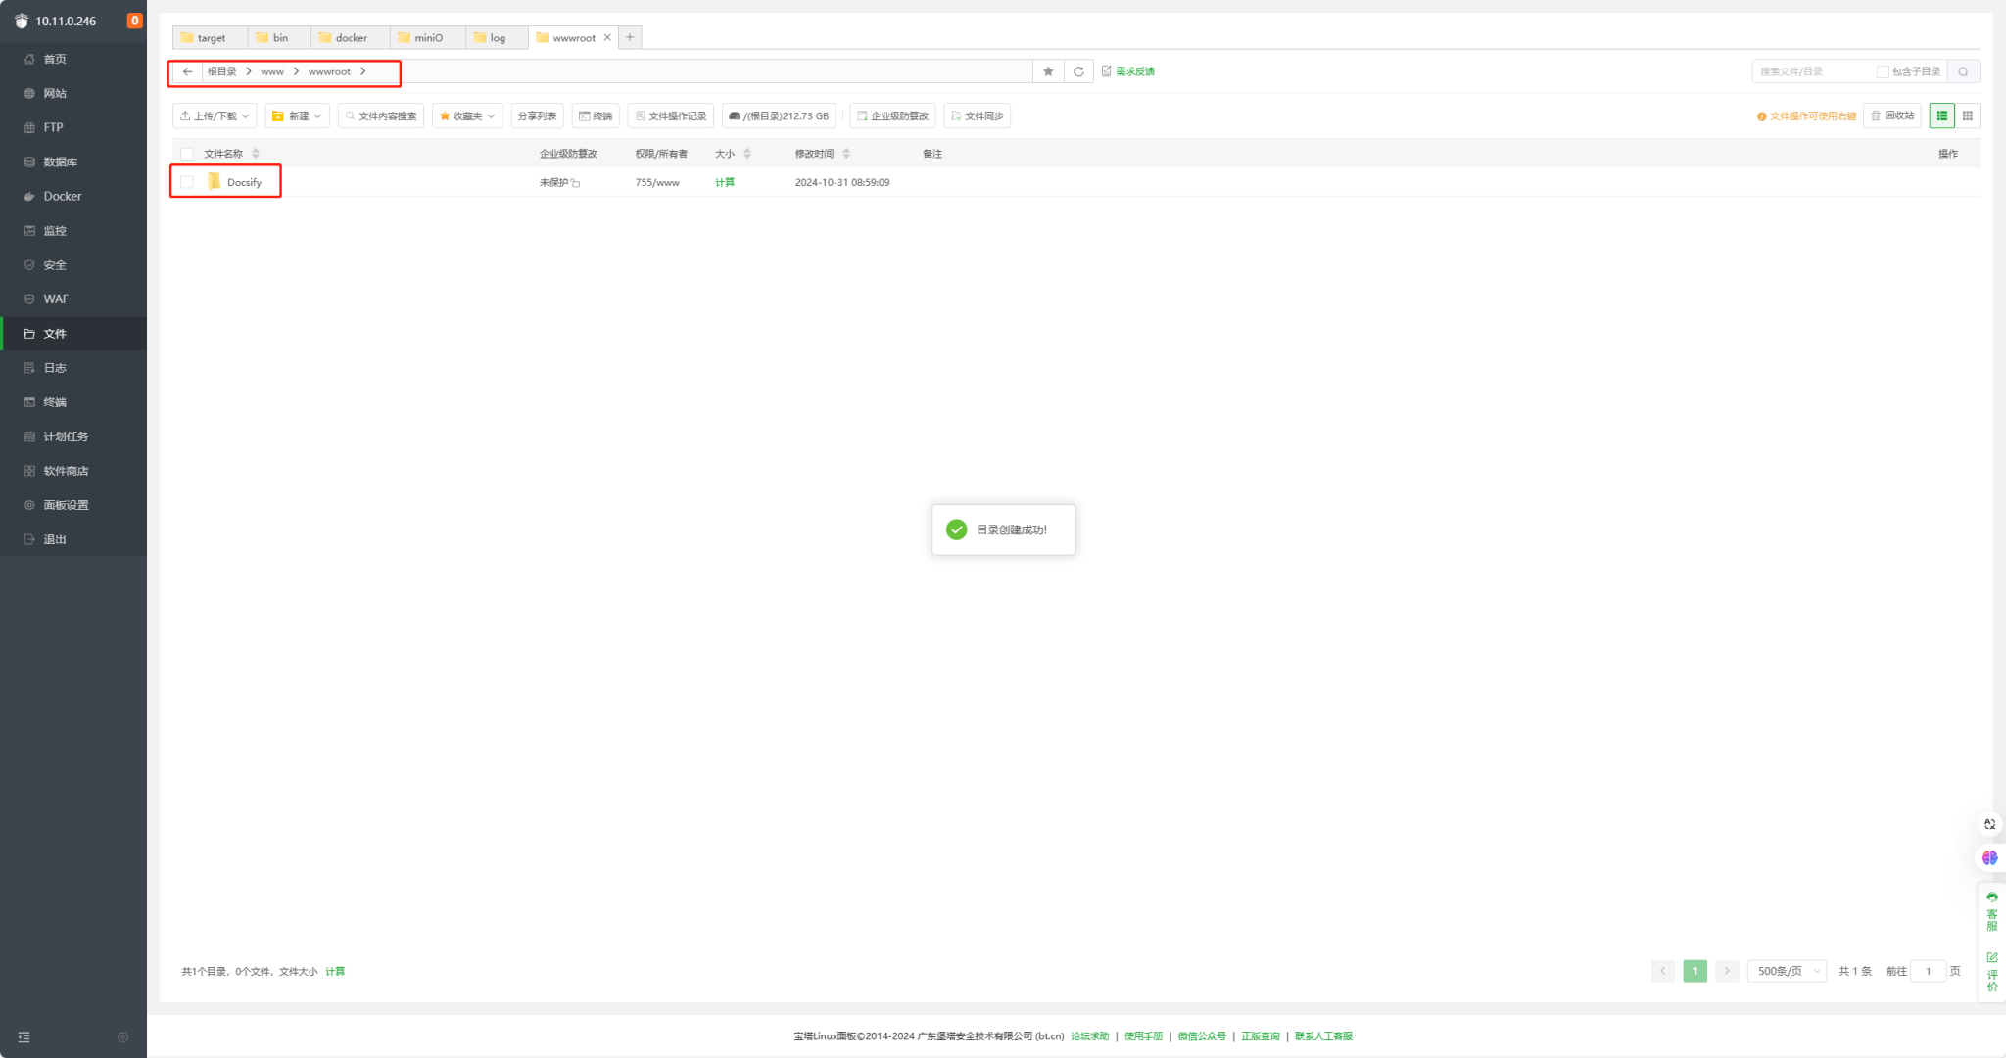Image resolution: width=2006 pixels, height=1058 pixels.
Task: Switch to grid view icon
Action: [1967, 115]
